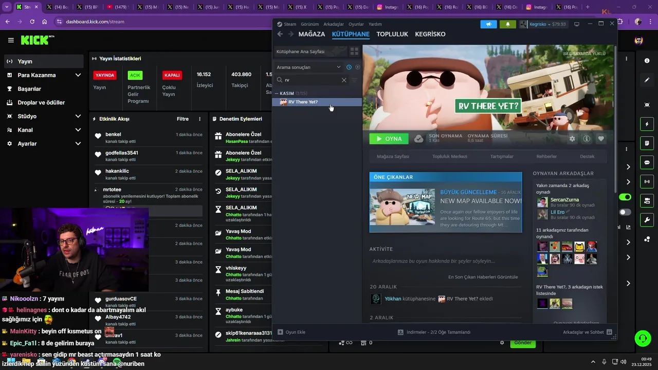Screen dimensions: 658x370
Task: Expand Ayarlar sidebar section
Action: tap(78, 144)
